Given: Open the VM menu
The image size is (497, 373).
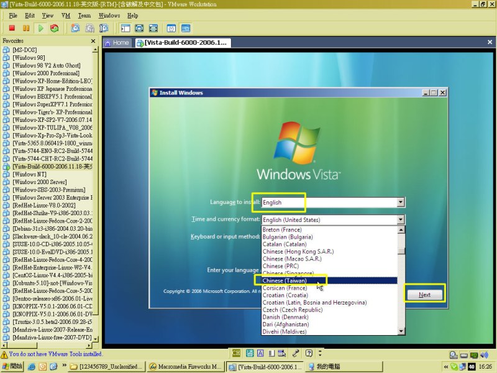Looking at the screenshot, I should click(66, 16).
